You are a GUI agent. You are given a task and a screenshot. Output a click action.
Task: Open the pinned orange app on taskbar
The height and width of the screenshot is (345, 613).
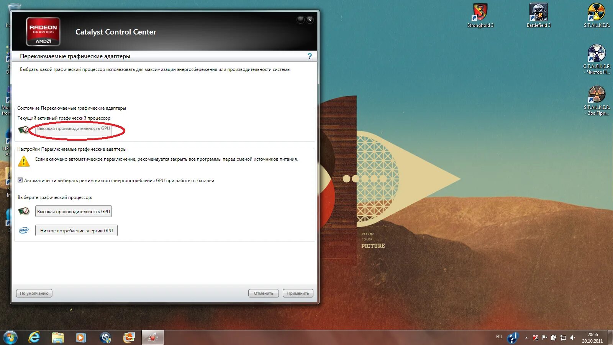coord(129,338)
